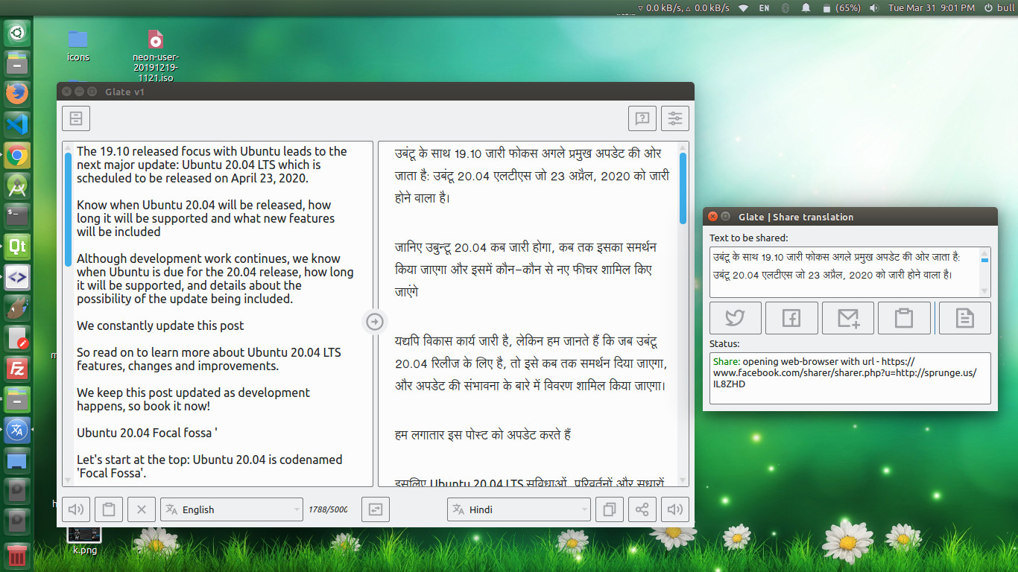Copy translated text icon

pyautogui.click(x=609, y=509)
